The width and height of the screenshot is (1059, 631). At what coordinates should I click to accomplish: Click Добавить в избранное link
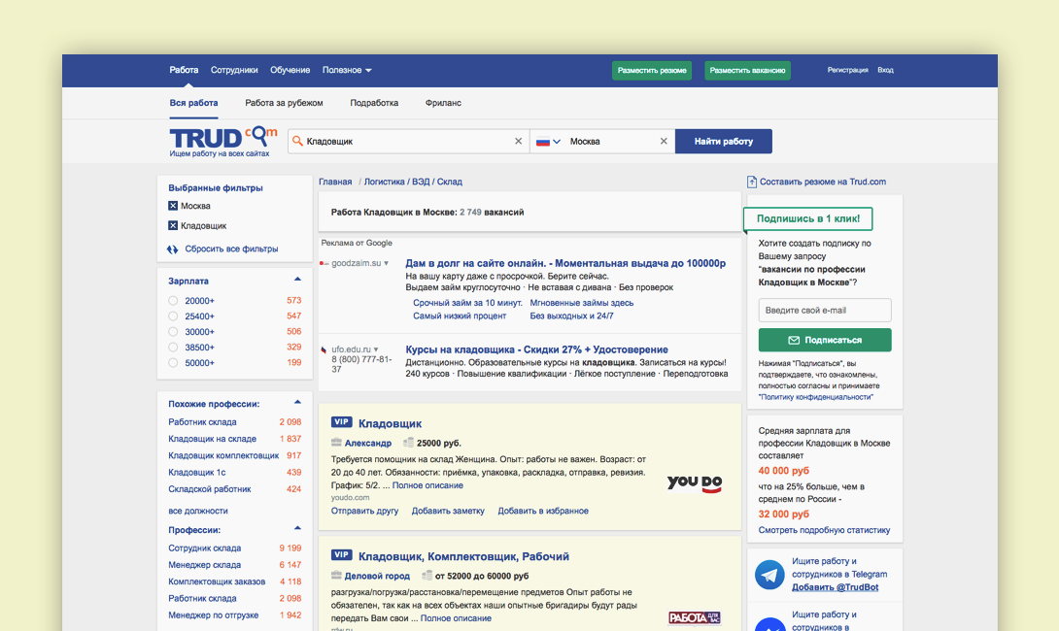(x=543, y=511)
